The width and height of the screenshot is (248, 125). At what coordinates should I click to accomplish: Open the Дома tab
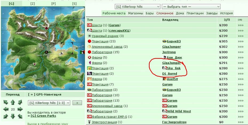pos(180,13)
